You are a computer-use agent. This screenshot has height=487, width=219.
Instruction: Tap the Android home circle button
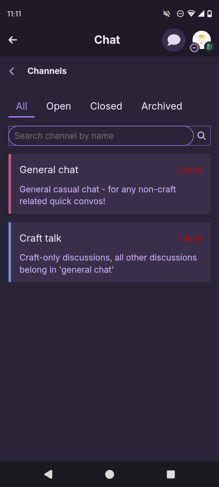pyautogui.click(x=109, y=474)
